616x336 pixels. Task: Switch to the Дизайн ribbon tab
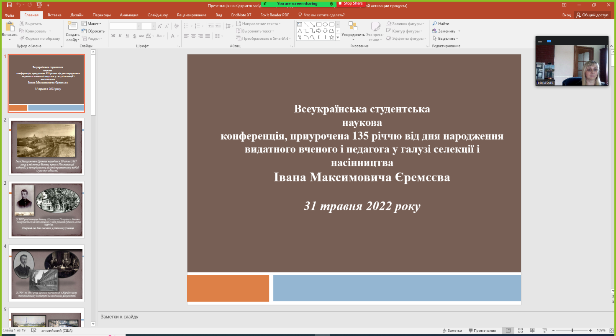tap(77, 15)
